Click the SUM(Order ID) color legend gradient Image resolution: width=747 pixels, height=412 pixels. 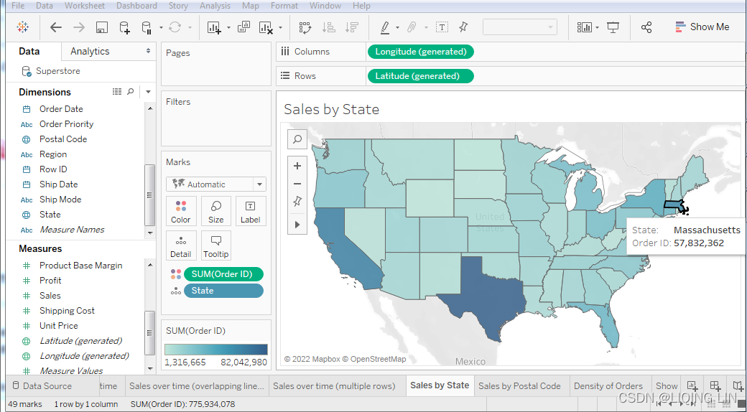(x=215, y=350)
